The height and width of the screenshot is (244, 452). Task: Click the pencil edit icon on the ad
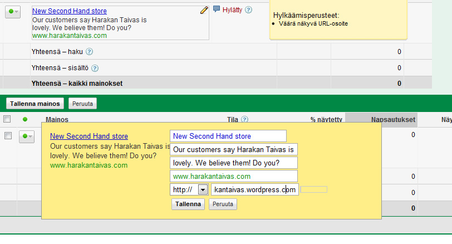click(x=204, y=10)
